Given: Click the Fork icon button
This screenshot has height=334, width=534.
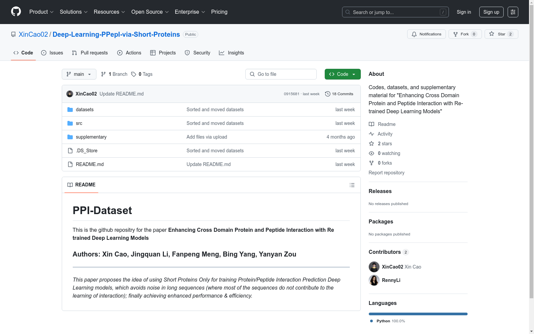Looking at the screenshot, I should (456, 34).
